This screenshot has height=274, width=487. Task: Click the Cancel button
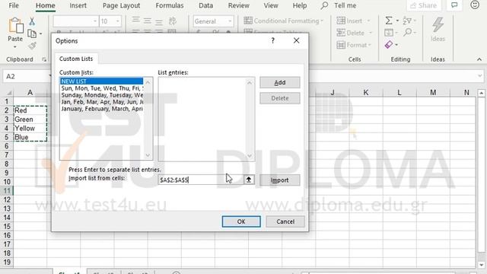point(285,221)
